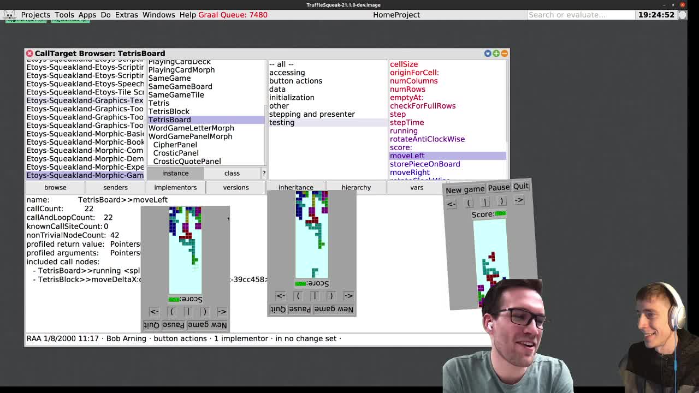Open the Do menu

[105, 15]
